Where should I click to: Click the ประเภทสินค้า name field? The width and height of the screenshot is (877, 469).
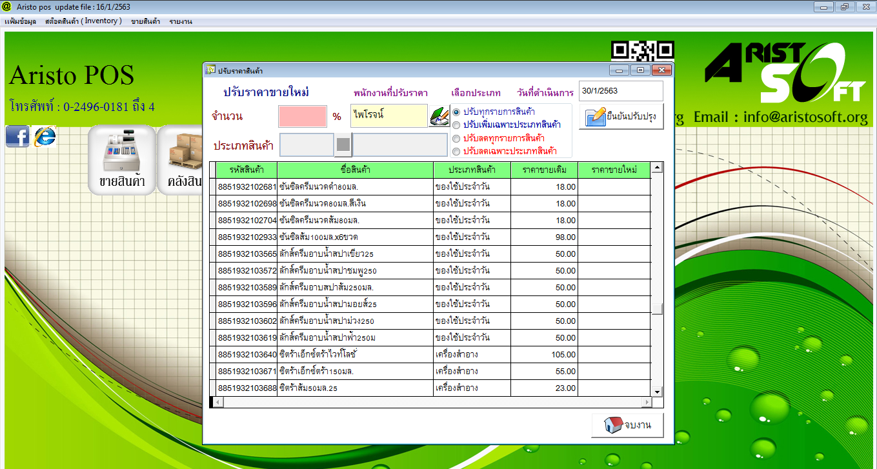tap(399, 145)
